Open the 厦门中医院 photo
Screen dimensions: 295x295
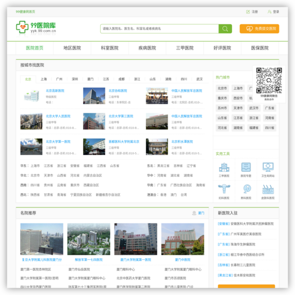point(183,239)
